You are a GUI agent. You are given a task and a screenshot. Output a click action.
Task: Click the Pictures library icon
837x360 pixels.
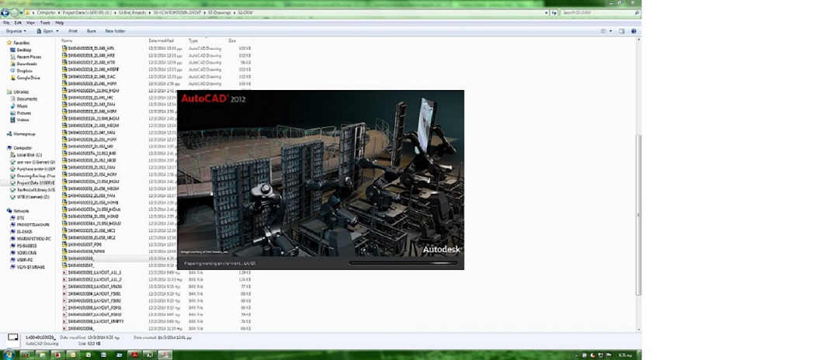coord(12,112)
